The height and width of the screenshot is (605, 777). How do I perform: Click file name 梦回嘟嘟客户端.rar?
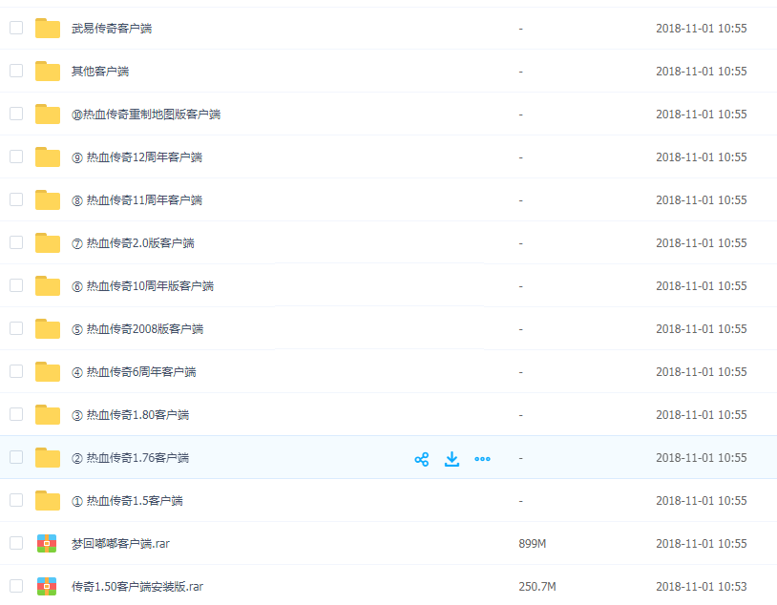[x=120, y=544]
